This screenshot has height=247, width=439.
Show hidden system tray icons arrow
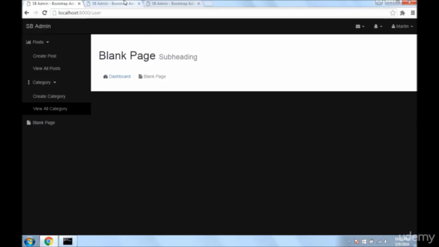pyautogui.click(x=349, y=242)
